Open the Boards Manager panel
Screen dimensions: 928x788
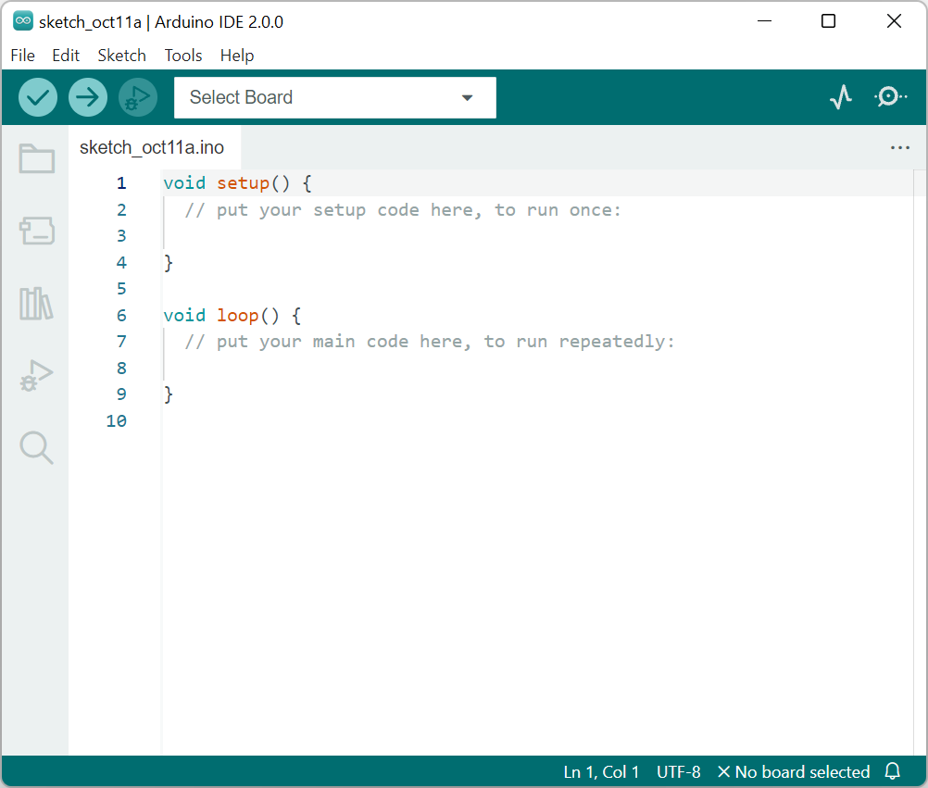pyautogui.click(x=36, y=231)
